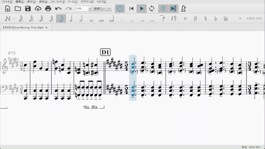Viewport: 265px width, 149px height.
Task: Open note input mode dropdown arrow
Action: [x=14, y=18]
